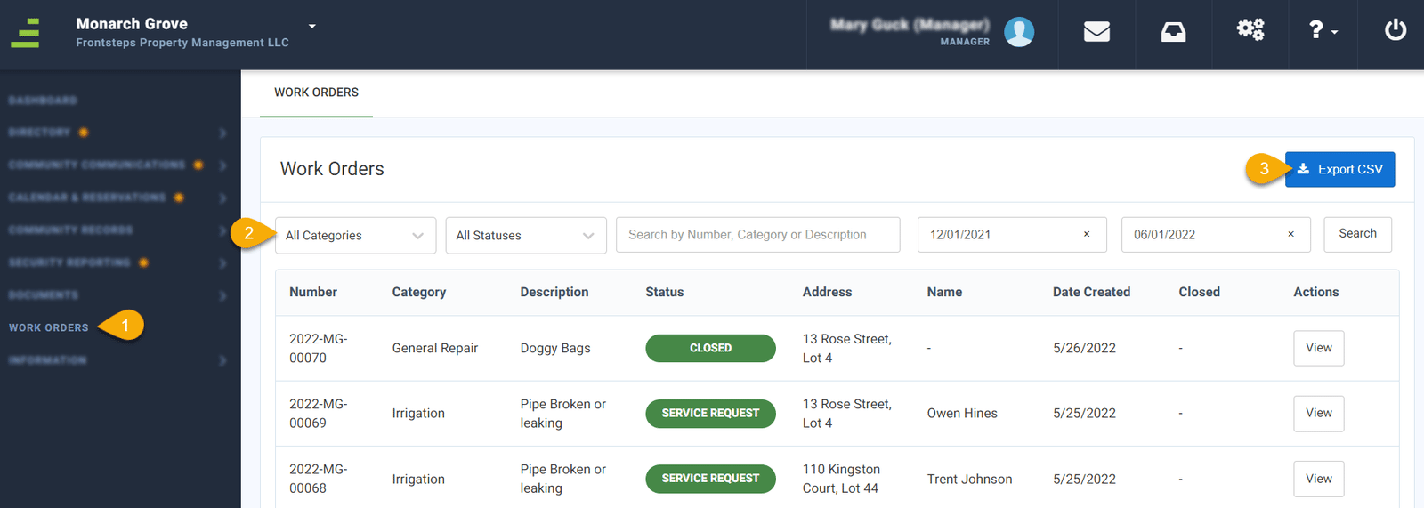The image size is (1424, 508).
Task: Focus the Search by Number, Category field
Action: click(x=757, y=235)
